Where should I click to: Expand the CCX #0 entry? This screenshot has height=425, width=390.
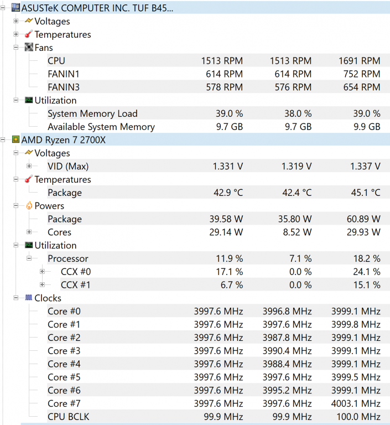(x=42, y=271)
